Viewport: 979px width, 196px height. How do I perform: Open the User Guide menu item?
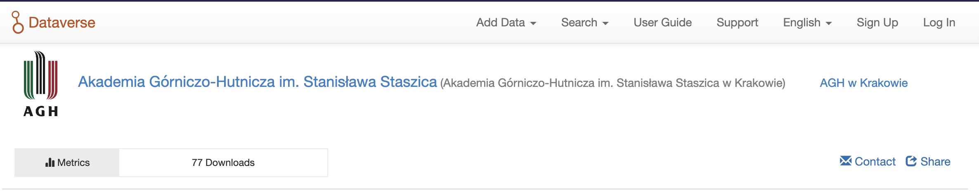point(662,23)
